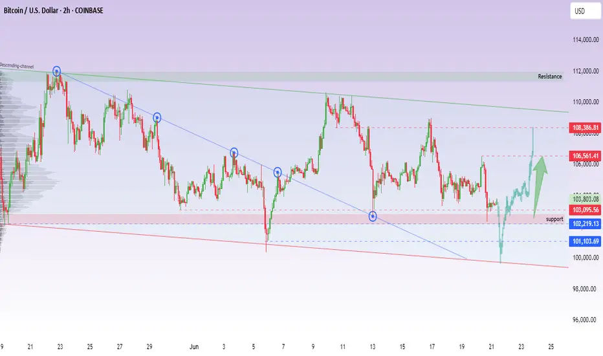Open the USD currency selector

click(x=585, y=11)
